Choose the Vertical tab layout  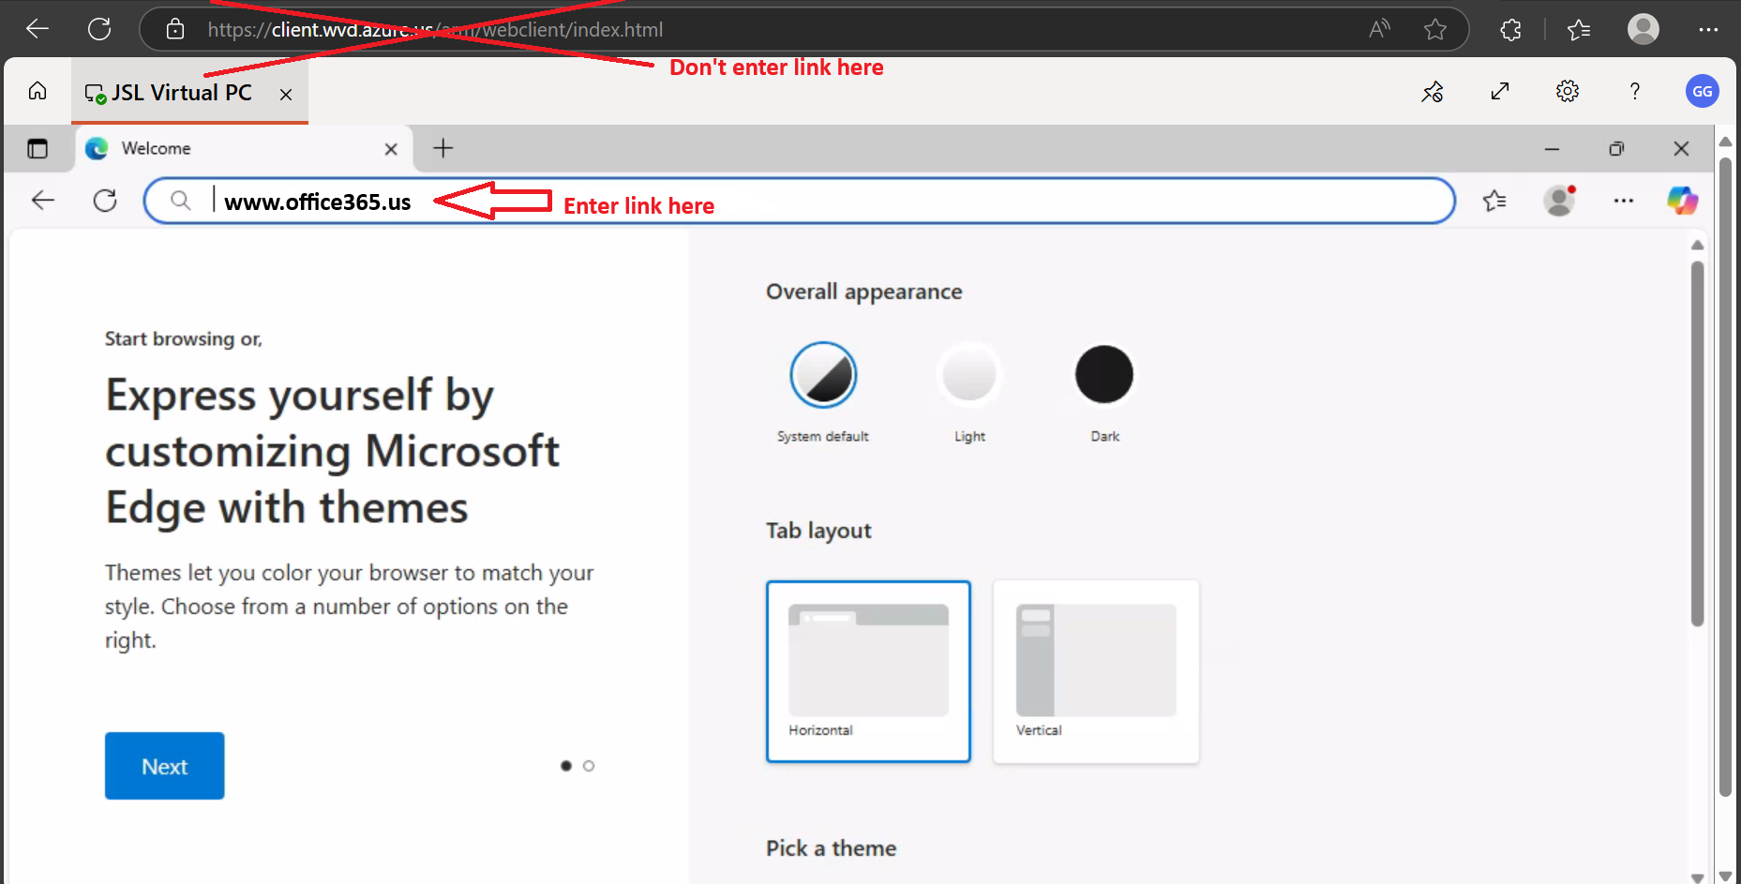[1096, 671]
